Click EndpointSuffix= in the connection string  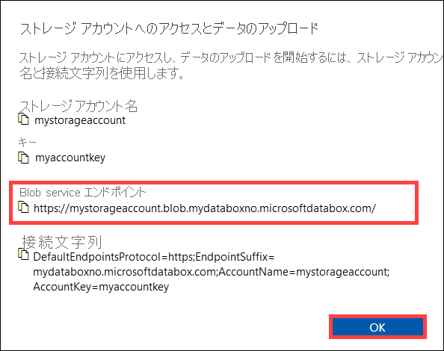point(235,257)
